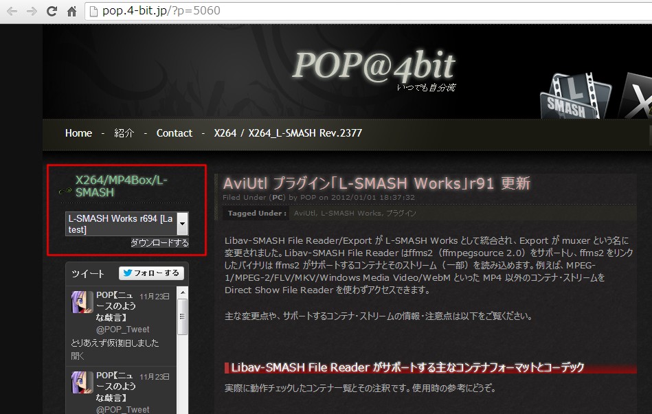Click the browser Back arrow

12,12
